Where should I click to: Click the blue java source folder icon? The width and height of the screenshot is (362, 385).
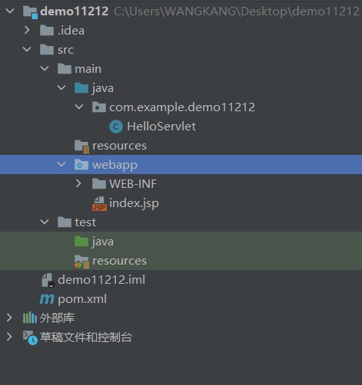click(x=81, y=88)
